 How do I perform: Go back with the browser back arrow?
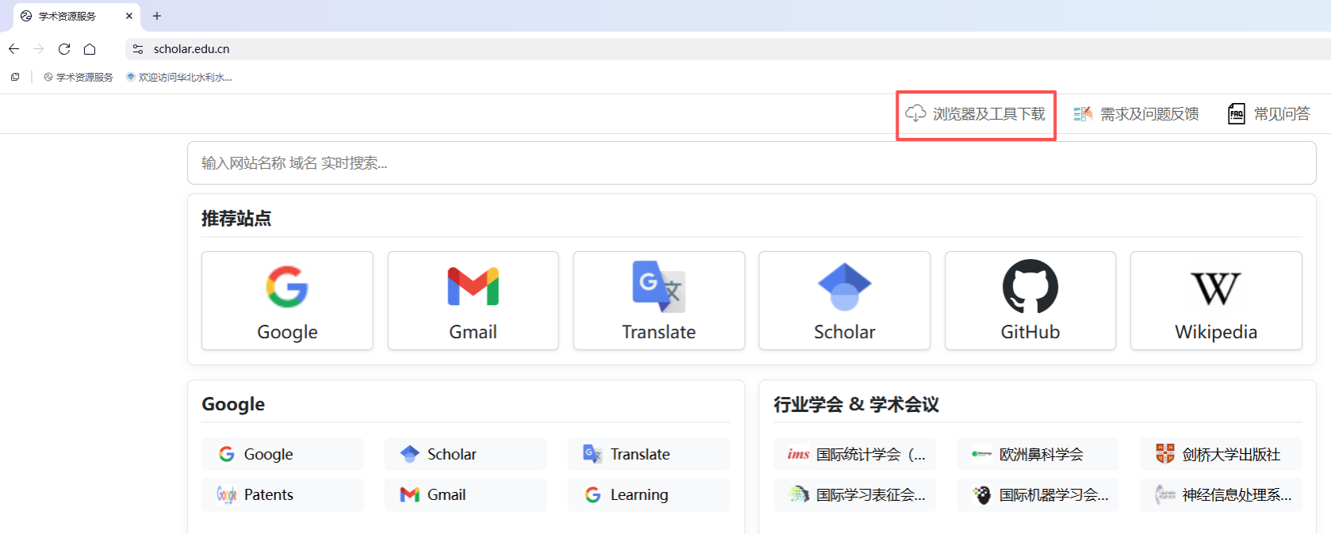click(x=14, y=49)
